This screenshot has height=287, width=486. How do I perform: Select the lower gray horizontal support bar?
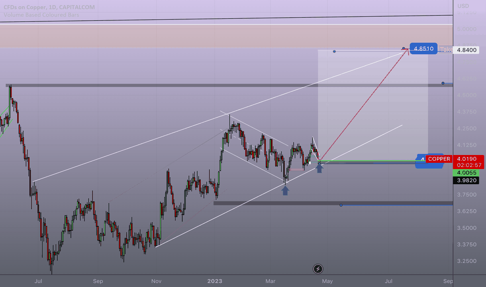tap(333, 203)
